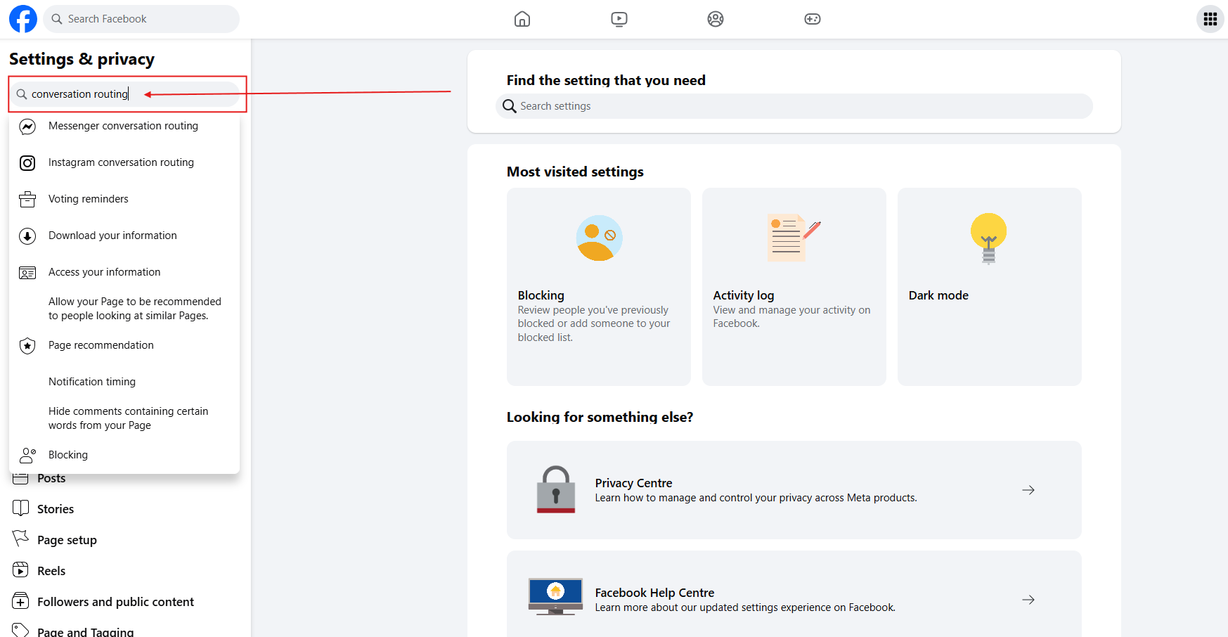
Task: Click the Facebook logo icon
Action: 22,19
